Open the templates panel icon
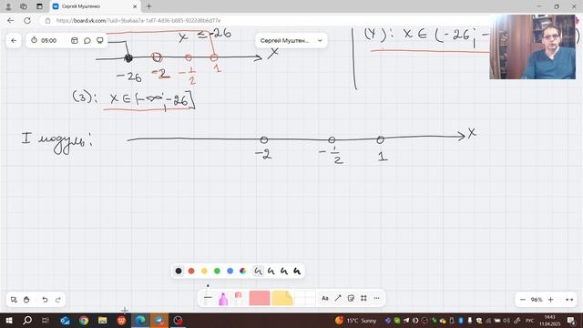 (x=75, y=40)
